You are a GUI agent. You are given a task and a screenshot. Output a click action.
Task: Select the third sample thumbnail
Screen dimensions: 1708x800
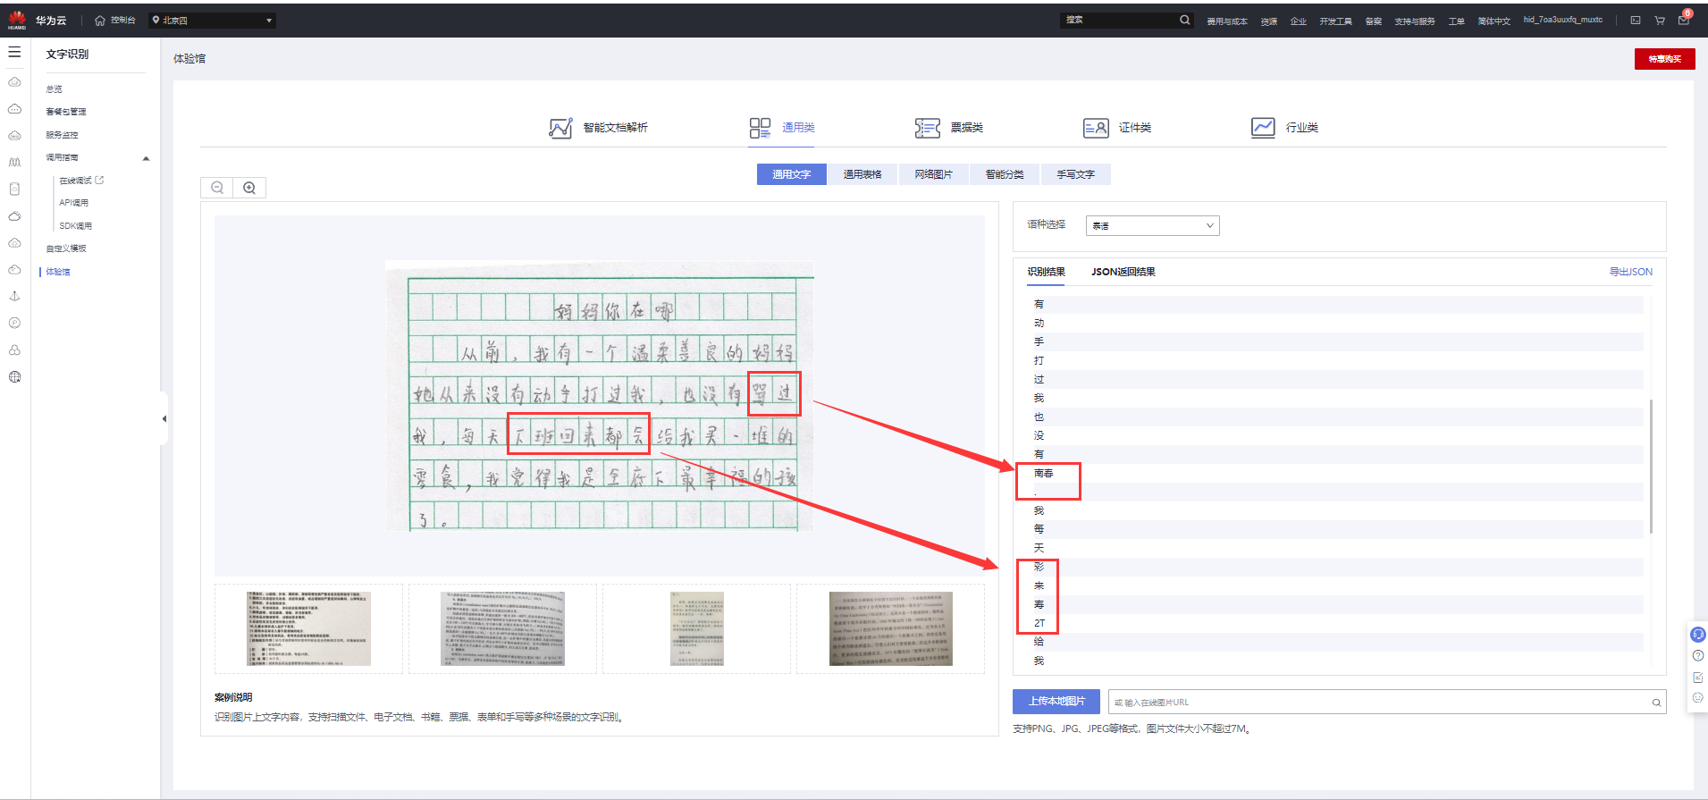[x=696, y=628]
